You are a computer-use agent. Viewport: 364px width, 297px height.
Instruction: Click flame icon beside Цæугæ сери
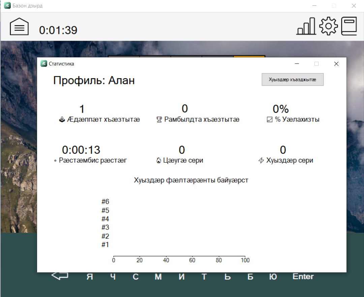click(x=158, y=161)
